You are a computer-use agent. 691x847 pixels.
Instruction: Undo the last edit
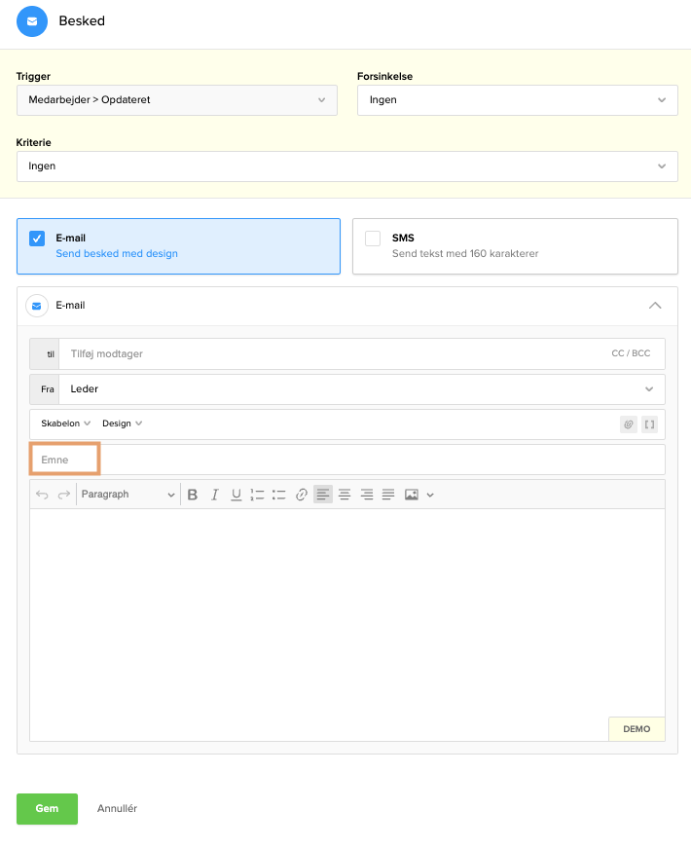point(42,495)
